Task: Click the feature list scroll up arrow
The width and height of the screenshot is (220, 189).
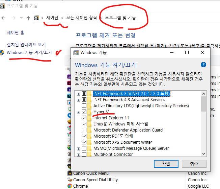Action: [203, 94]
